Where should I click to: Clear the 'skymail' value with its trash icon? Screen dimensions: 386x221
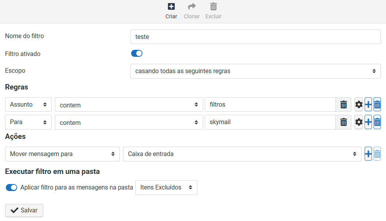coord(344,122)
